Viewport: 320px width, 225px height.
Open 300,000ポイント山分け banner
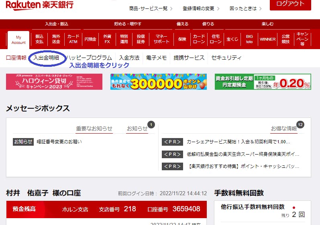pos(159,82)
